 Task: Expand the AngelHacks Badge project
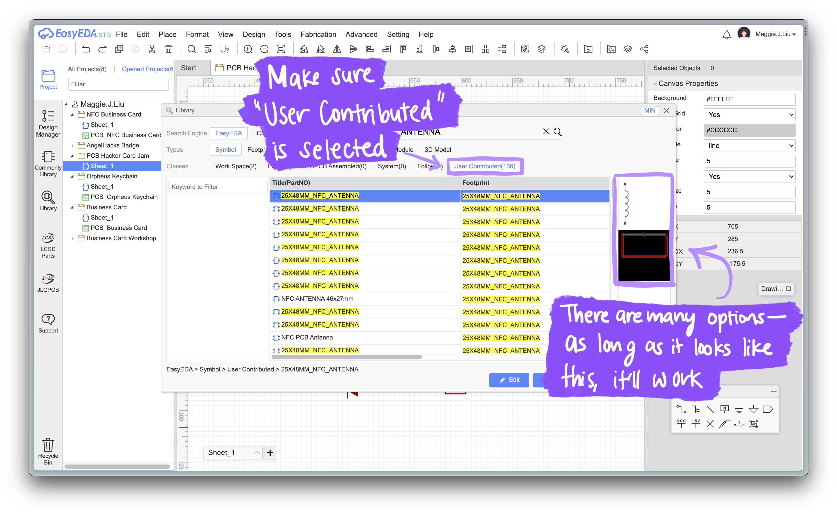click(x=72, y=145)
